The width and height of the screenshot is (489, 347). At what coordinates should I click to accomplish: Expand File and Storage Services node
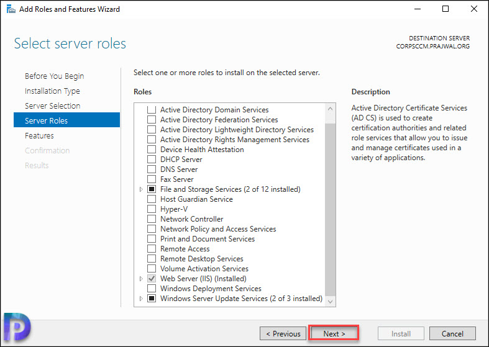(x=141, y=189)
